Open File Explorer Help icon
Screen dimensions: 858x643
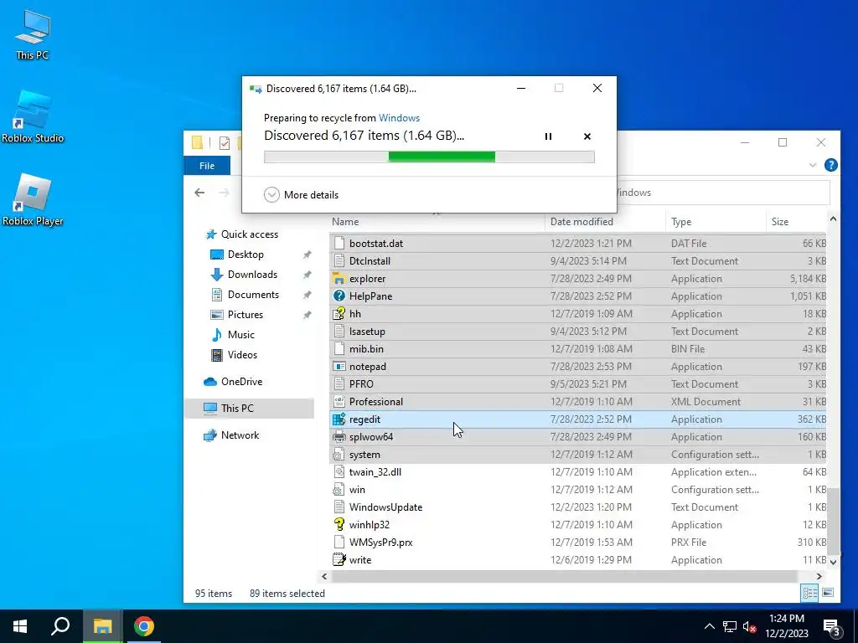[830, 165]
